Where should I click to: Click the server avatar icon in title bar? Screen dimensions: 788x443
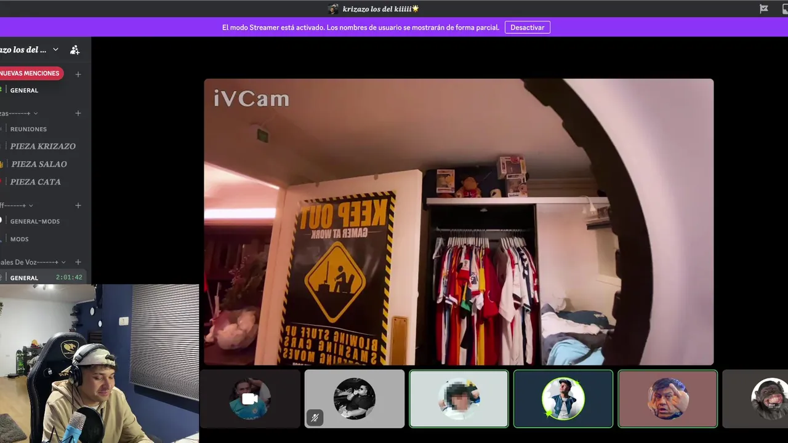(333, 9)
